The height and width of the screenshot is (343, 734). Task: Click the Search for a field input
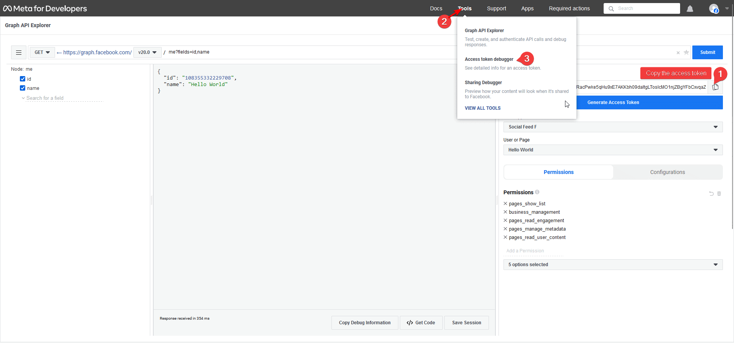[x=63, y=98]
